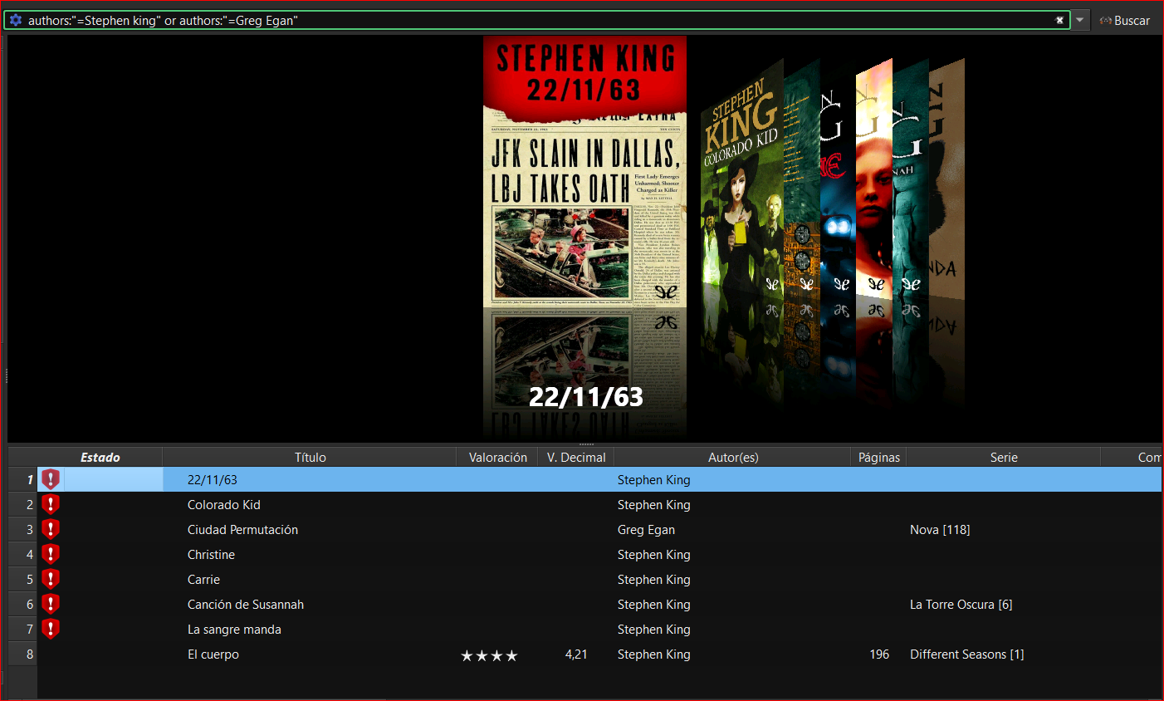Select the Colorado Kid title row

(x=224, y=505)
